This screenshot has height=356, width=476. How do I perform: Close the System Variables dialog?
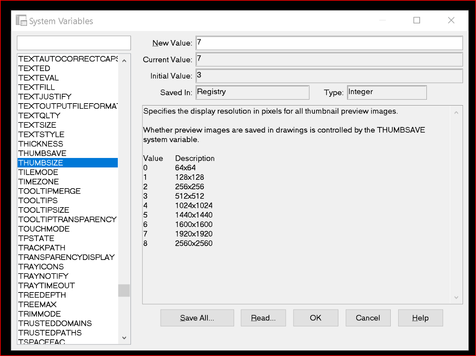coord(451,20)
